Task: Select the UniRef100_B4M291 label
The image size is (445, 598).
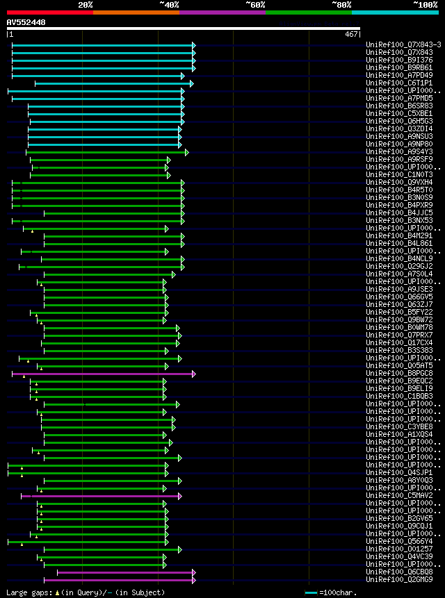Action: (400, 235)
